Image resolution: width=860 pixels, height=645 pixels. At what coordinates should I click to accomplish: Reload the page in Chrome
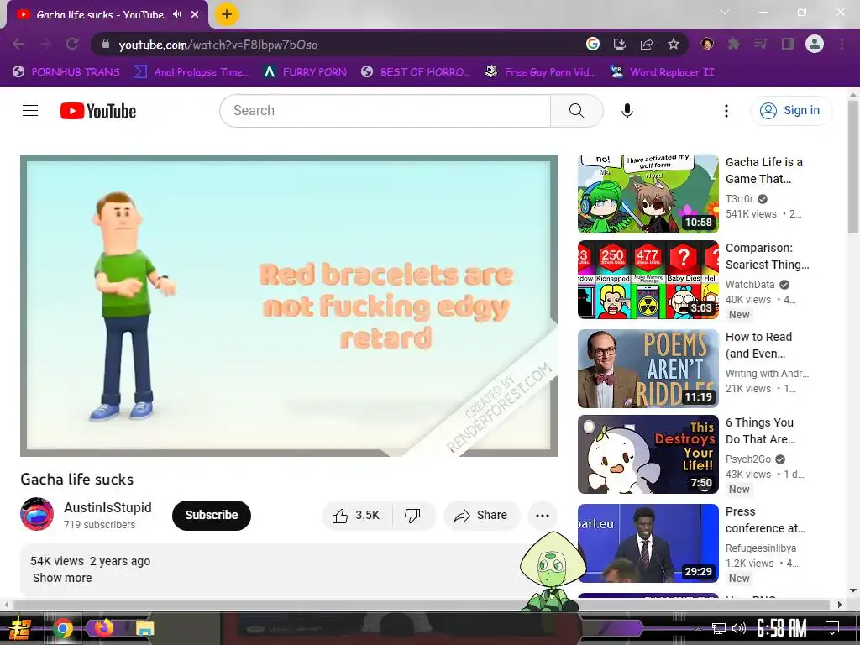[72, 44]
